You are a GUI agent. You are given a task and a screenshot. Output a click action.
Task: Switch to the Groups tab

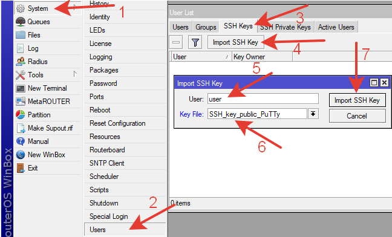[x=206, y=27]
